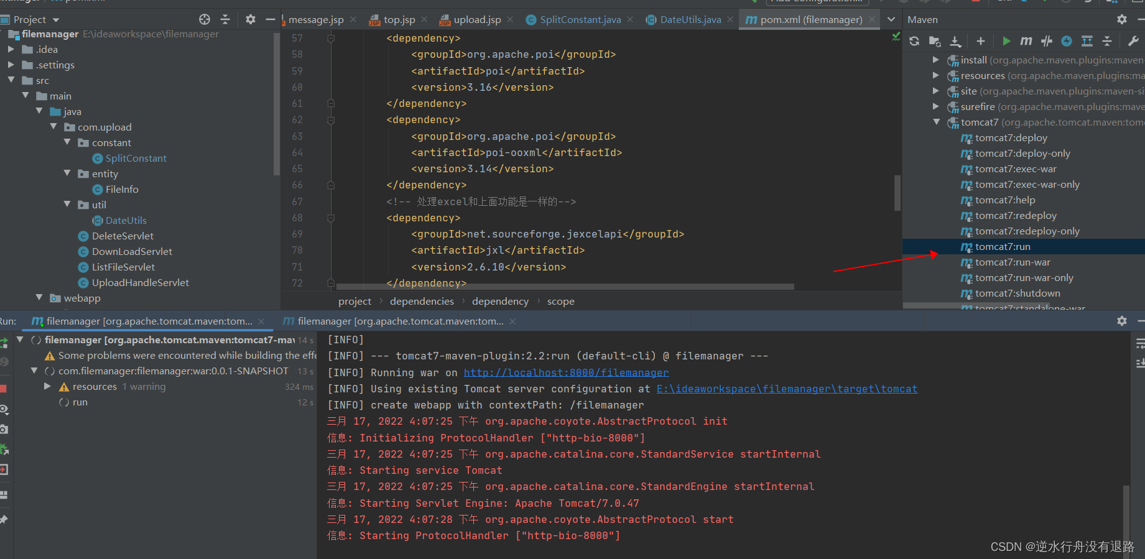Screen dimensions: 1145x559
Task: Generate sources and update folders in Maven
Action: (x=935, y=41)
